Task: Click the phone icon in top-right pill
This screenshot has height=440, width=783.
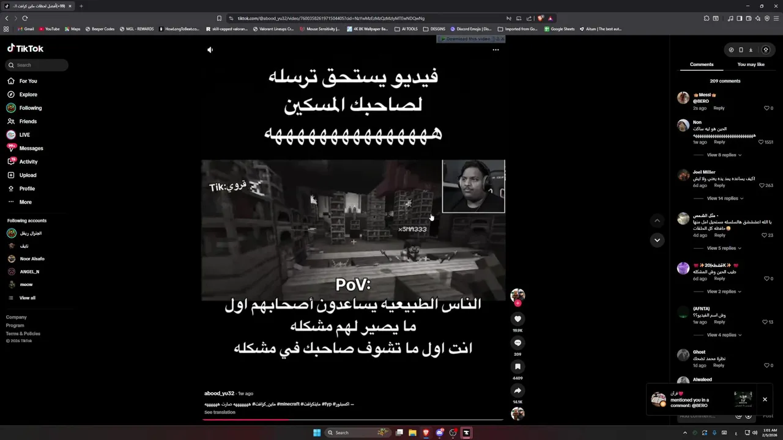Action: (741, 50)
